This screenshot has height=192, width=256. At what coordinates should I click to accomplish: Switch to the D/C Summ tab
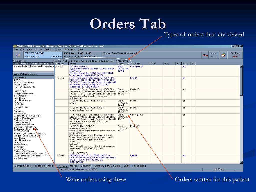[114, 166]
